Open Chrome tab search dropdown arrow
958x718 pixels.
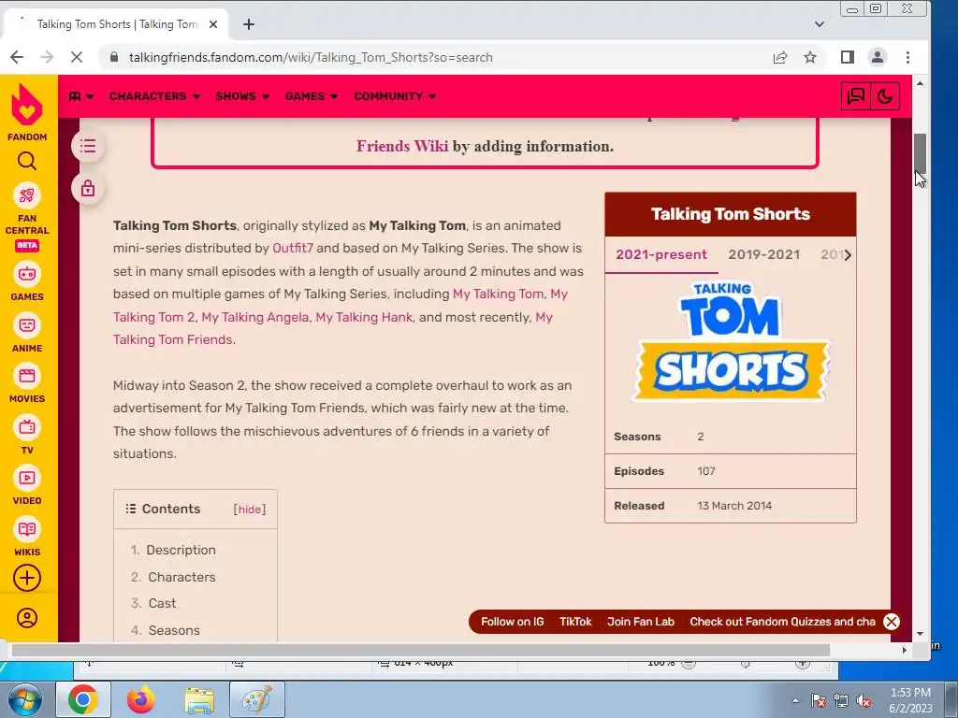[820, 24]
